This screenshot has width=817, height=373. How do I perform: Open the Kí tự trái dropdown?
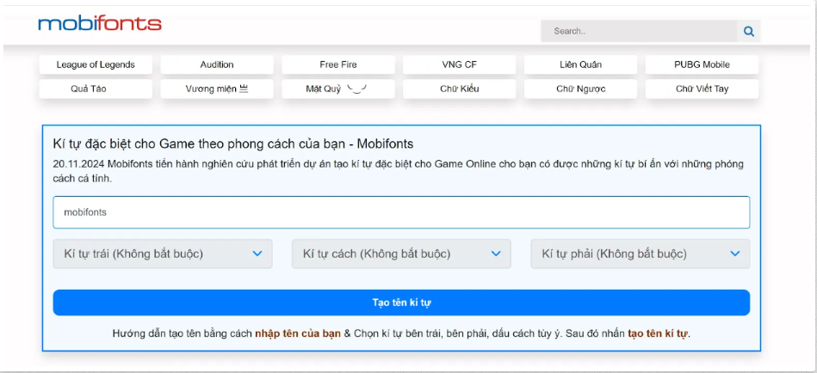point(163,254)
